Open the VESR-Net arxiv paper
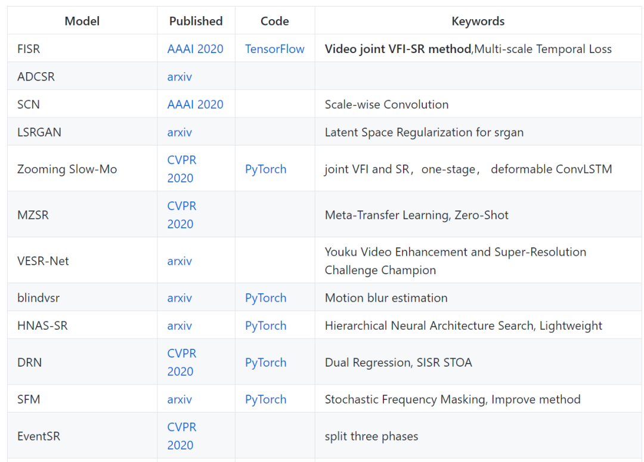This screenshot has width=644, height=462. [179, 261]
